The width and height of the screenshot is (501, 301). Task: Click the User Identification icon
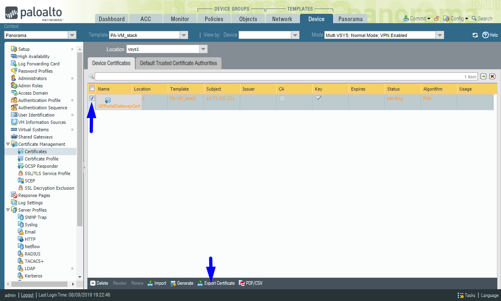pyautogui.click(x=14, y=115)
